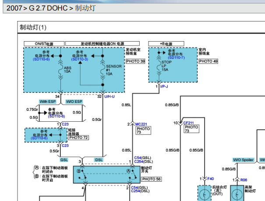
Task: Open C254(DSL) link above brake switch
Action: (144, 162)
